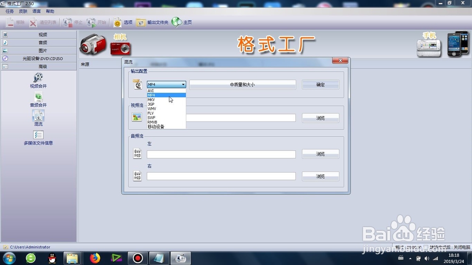Click the 右 audio stream path field
This screenshot has height=265, width=472.
pos(221,176)
